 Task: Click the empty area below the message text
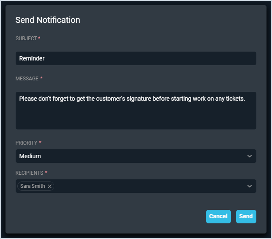point(135,118)
